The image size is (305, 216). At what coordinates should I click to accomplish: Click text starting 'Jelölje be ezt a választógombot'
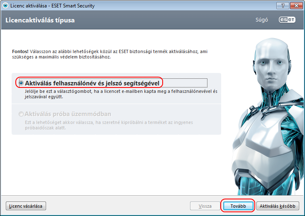pos(121,94)
